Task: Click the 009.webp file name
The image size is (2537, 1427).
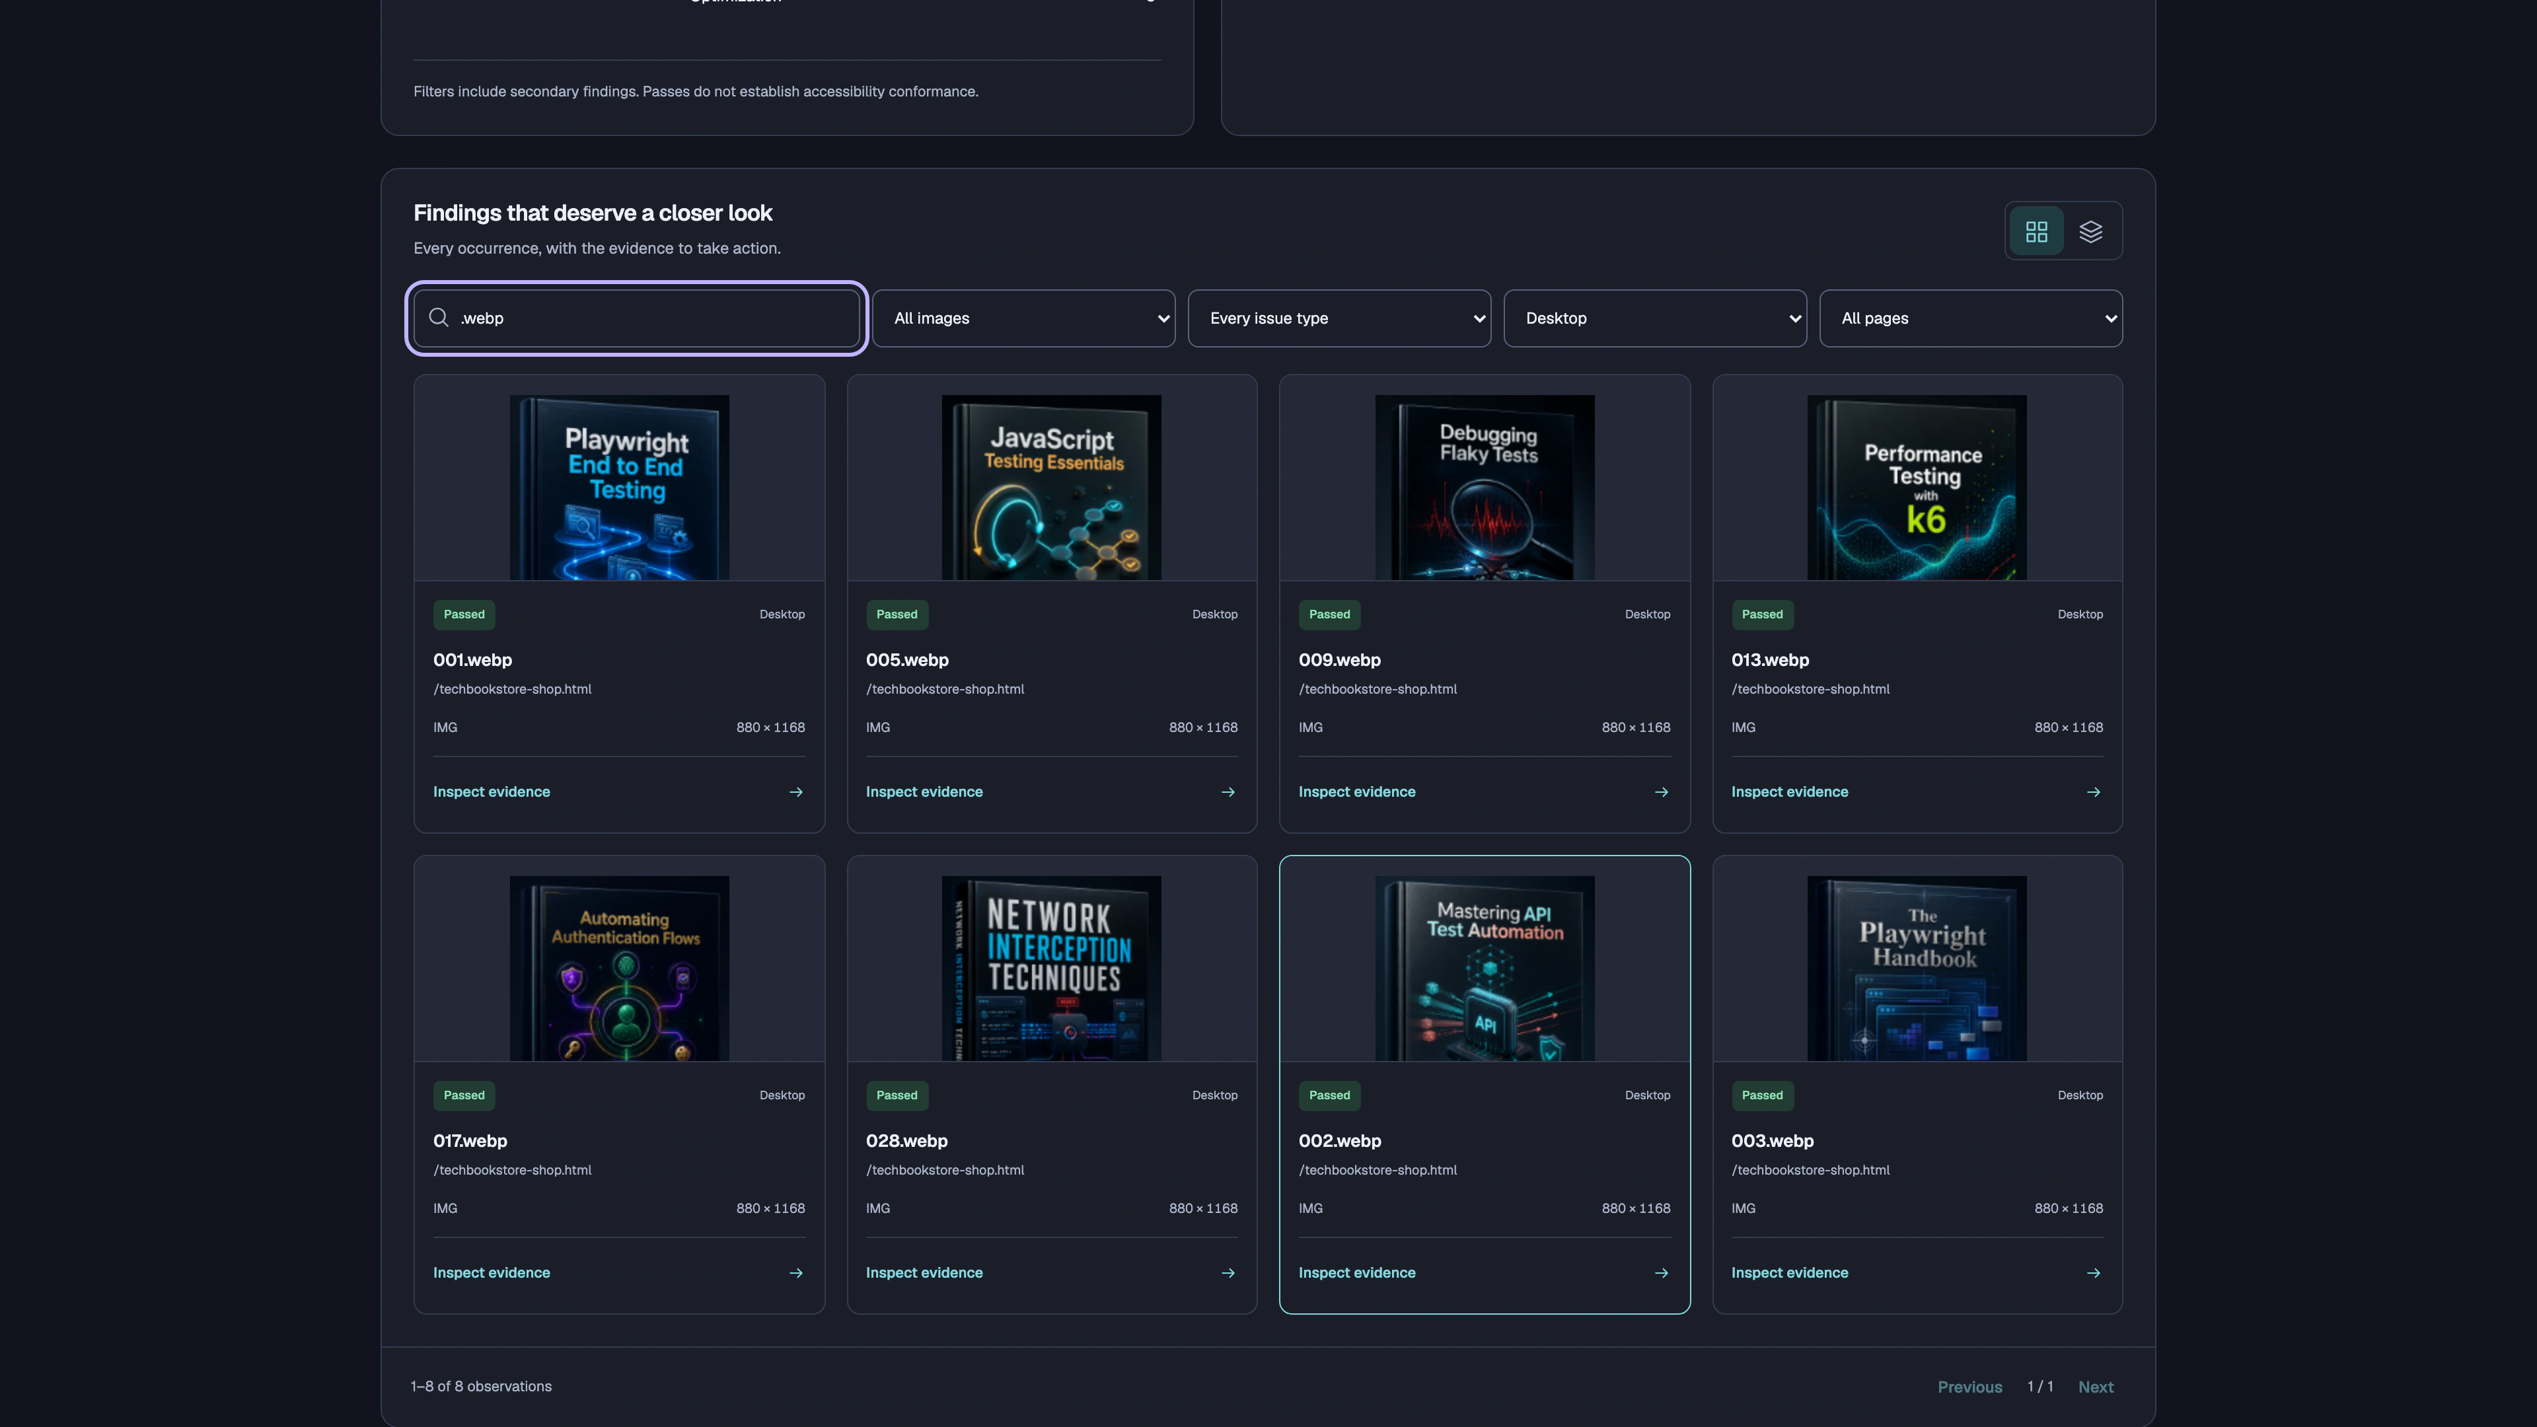Action: [1339, 660]
